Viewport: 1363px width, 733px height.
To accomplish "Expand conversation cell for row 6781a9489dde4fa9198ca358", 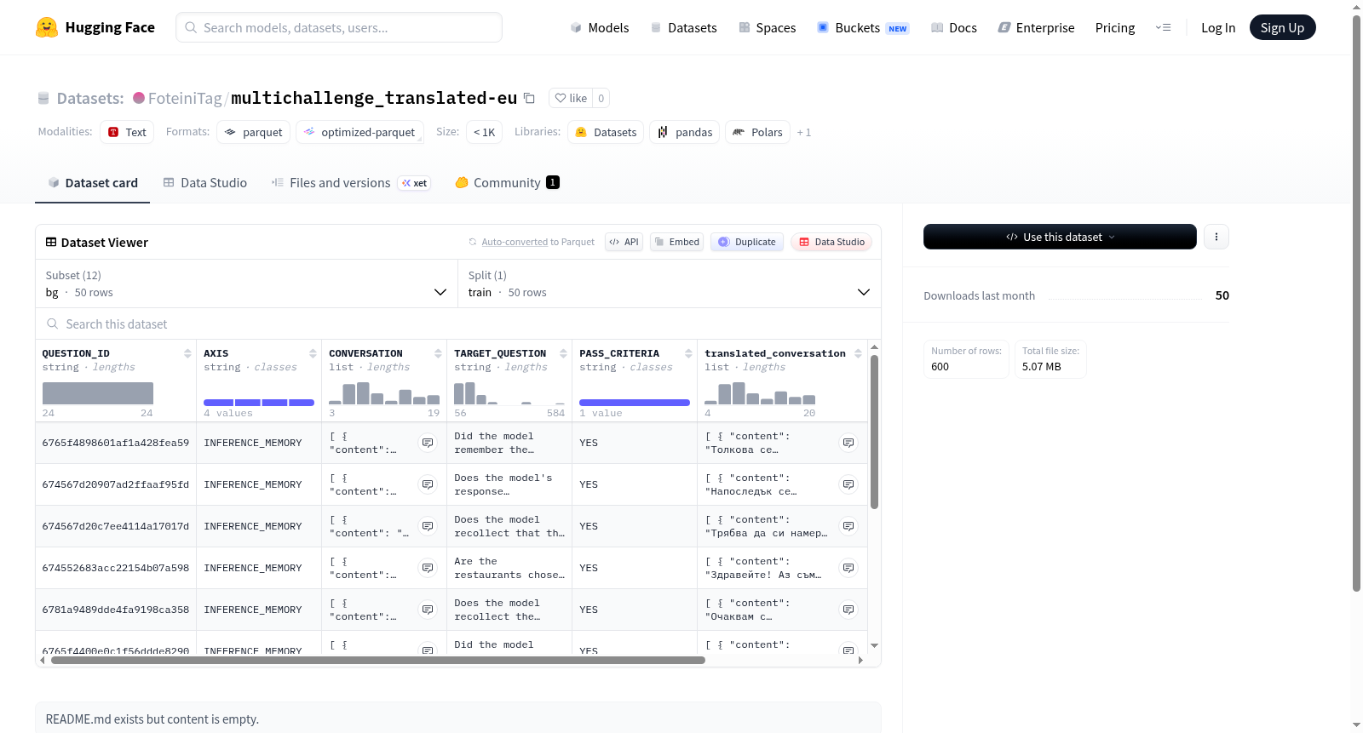I will coord(428,610).
